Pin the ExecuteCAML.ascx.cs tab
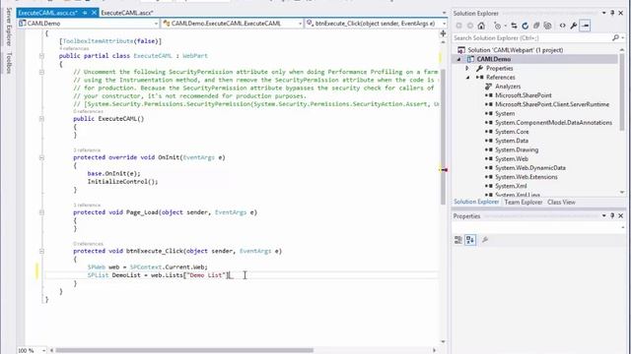 coord(85,13)
